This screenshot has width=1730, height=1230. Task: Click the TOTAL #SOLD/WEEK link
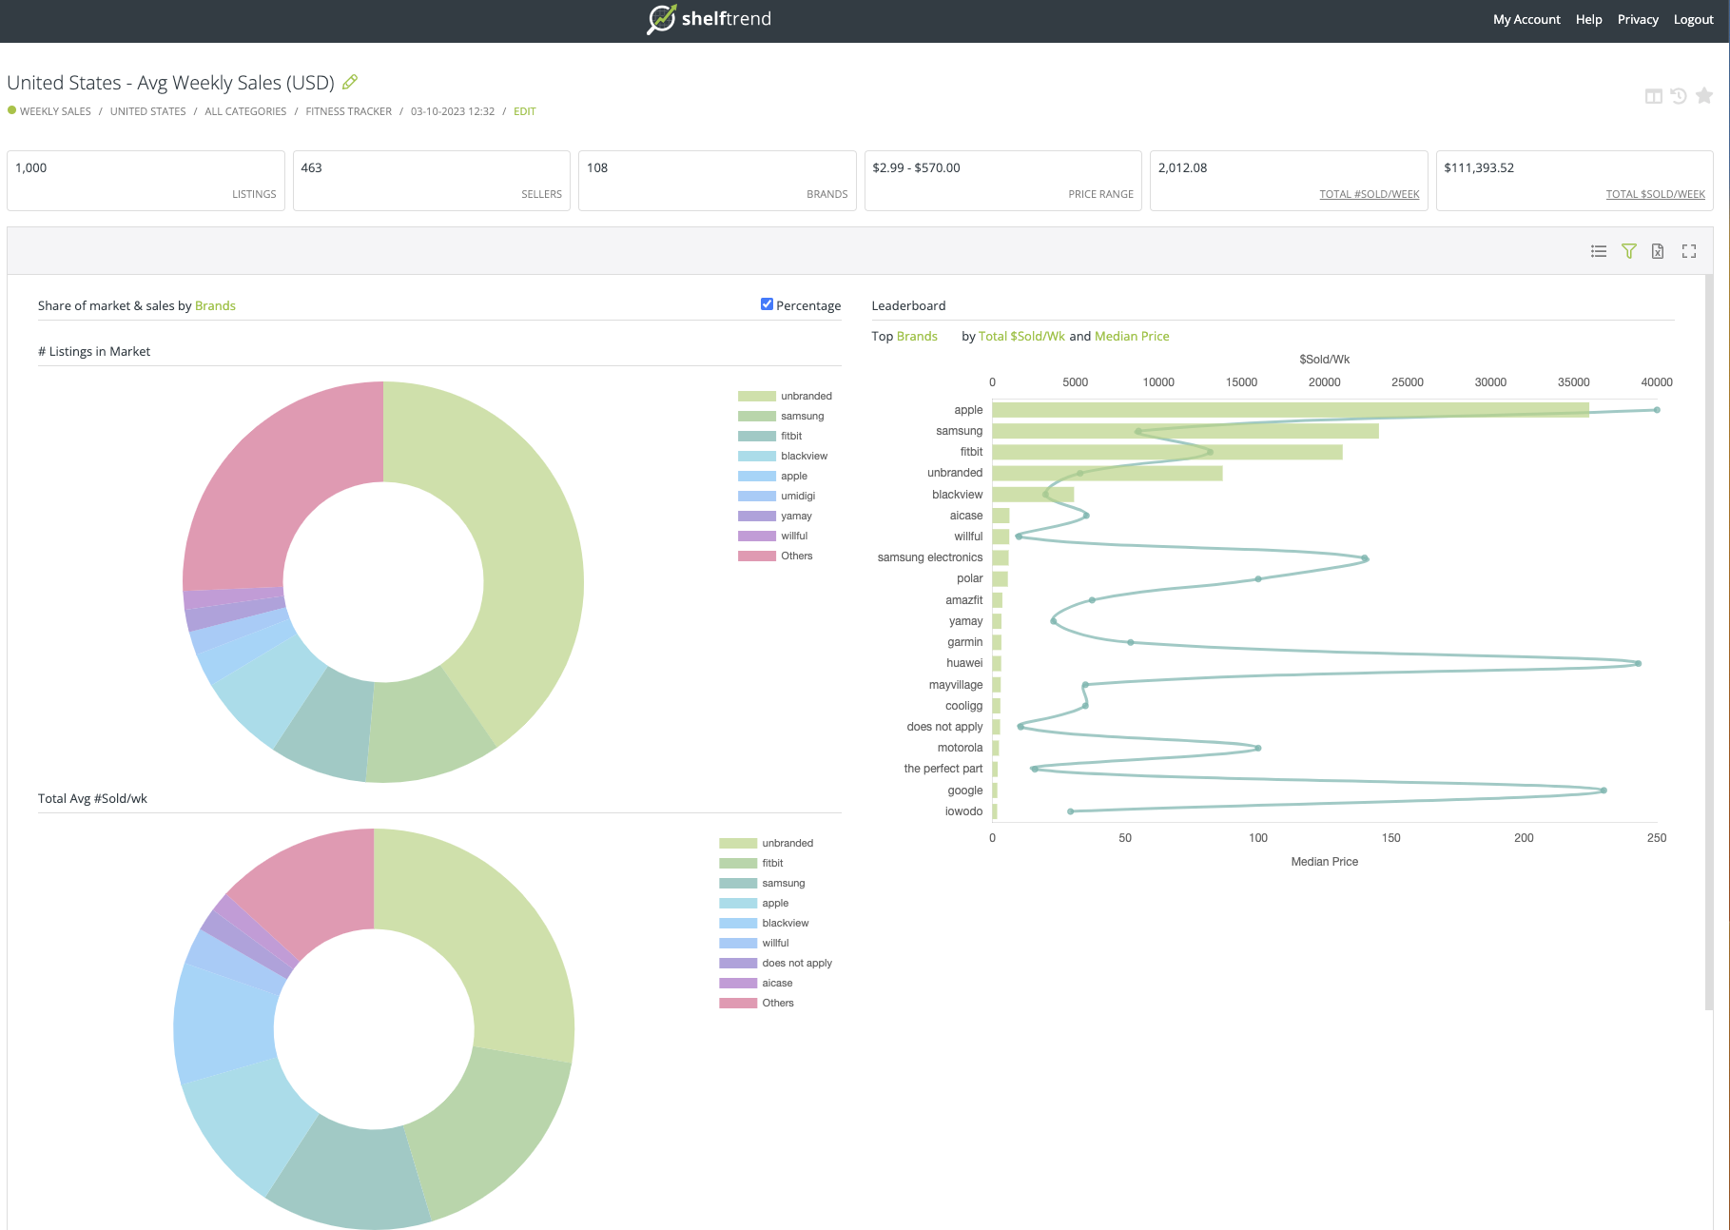click(1369, 194)
